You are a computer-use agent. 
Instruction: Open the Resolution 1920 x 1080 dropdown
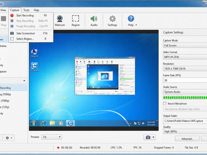(185, 68)
